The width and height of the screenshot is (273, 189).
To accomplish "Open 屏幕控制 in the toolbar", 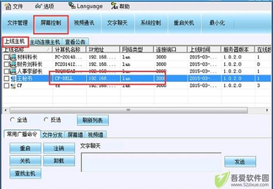I will [51, 23].
